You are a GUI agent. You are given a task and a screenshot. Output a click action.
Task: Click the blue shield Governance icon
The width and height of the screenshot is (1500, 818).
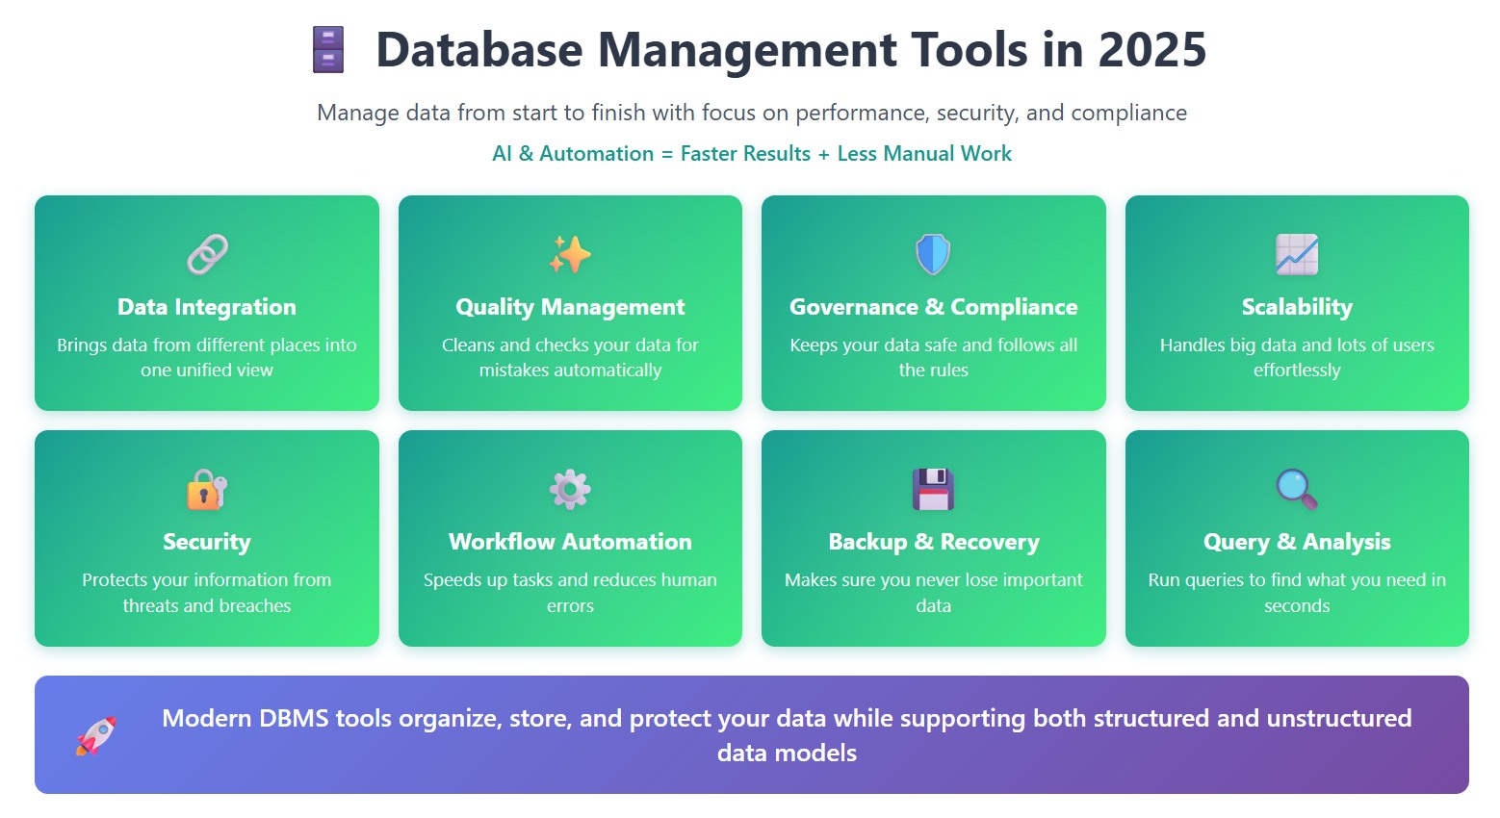tap(933, 255)
